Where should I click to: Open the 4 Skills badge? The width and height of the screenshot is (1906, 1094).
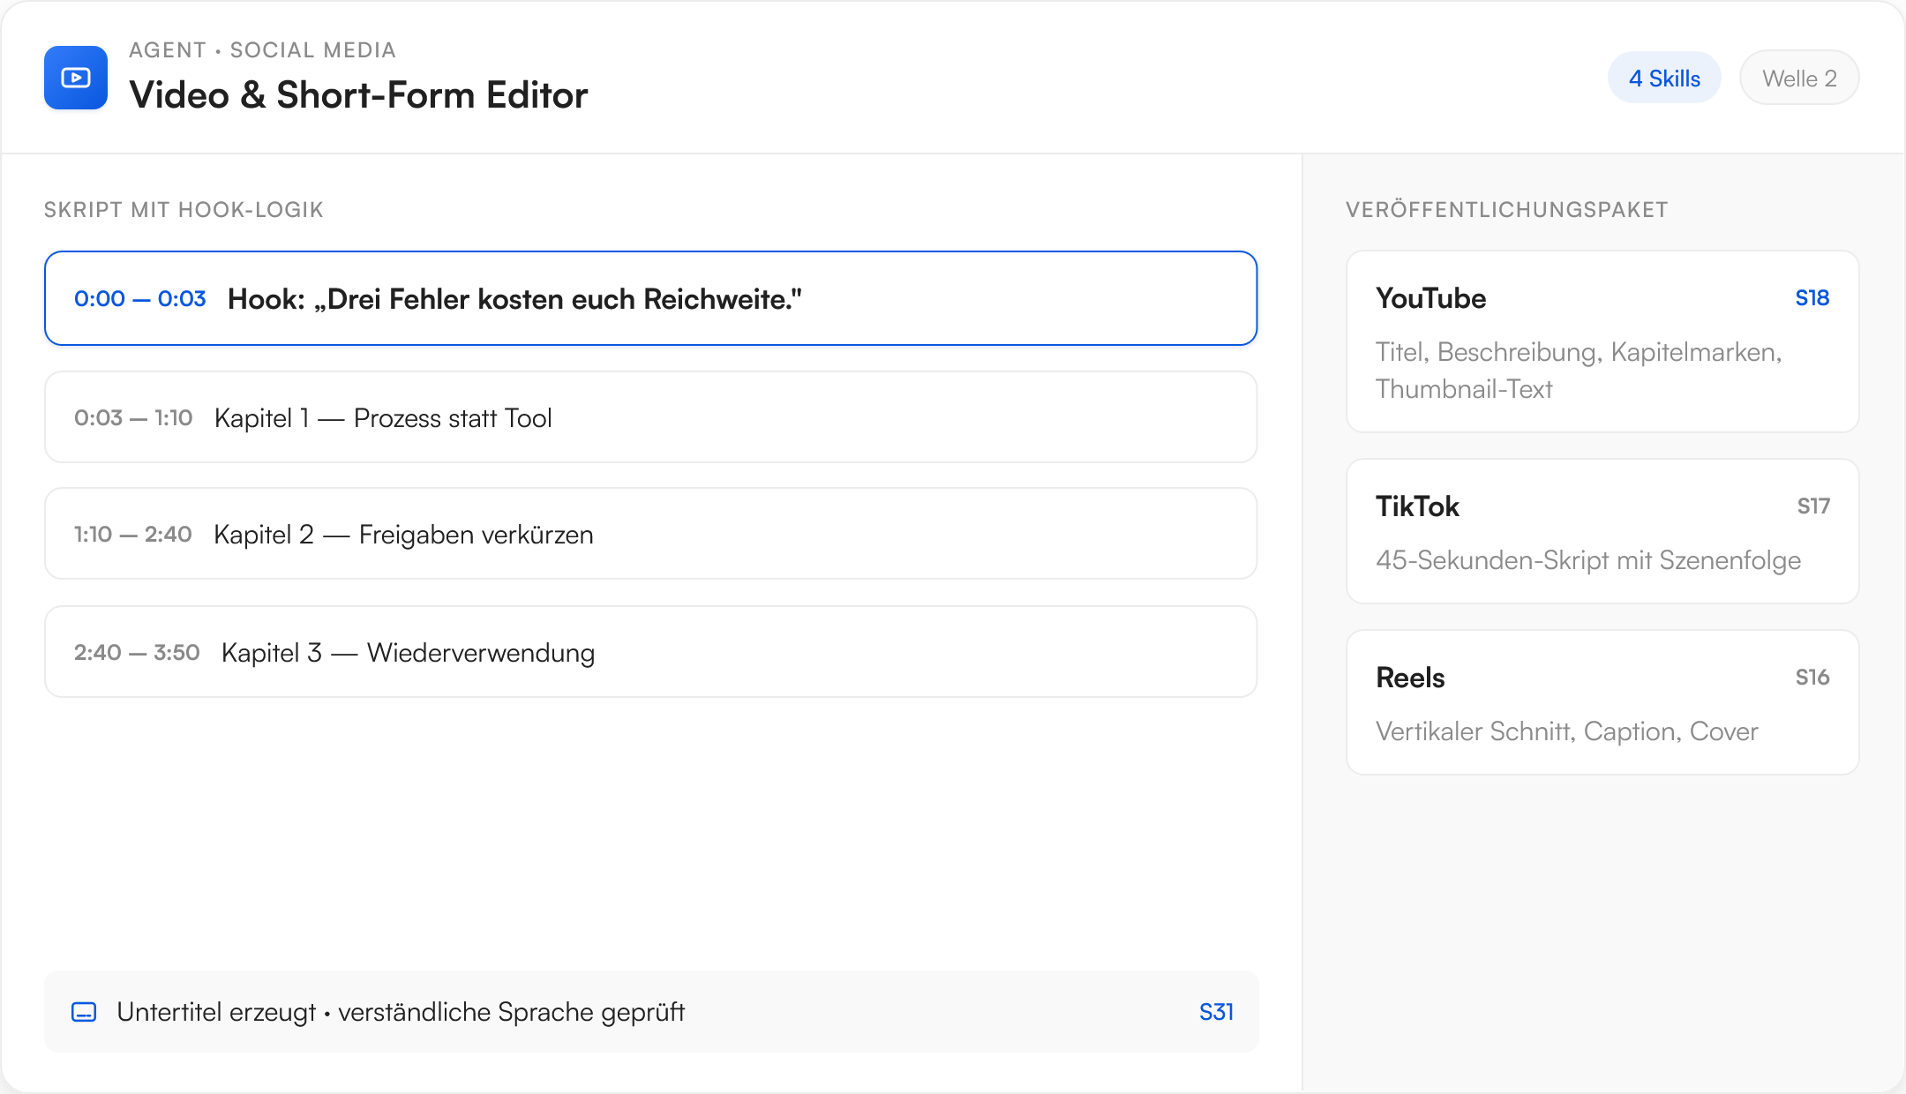click(x=1664, y=78)
